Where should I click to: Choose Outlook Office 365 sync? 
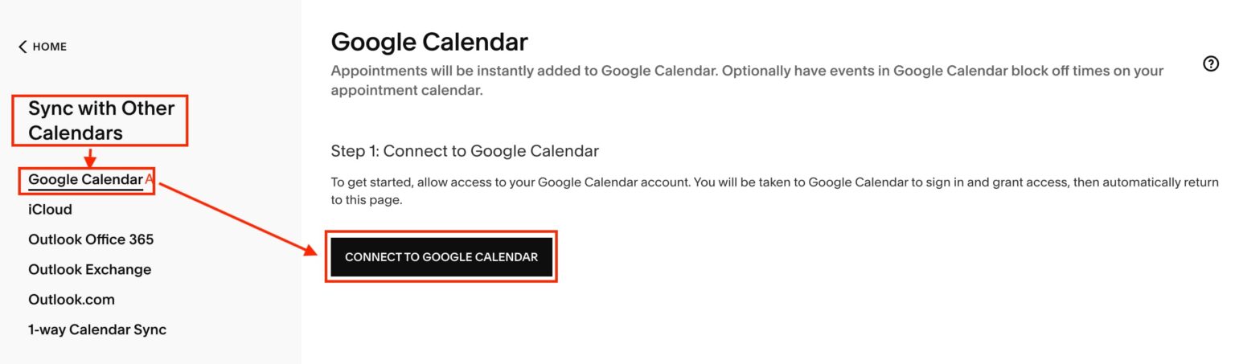pyautogui.click(x=91, y=239)
